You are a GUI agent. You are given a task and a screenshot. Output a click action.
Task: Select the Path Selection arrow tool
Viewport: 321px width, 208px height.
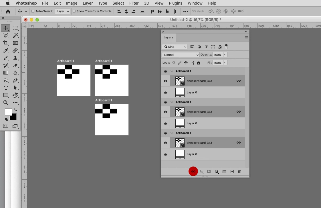15,88
